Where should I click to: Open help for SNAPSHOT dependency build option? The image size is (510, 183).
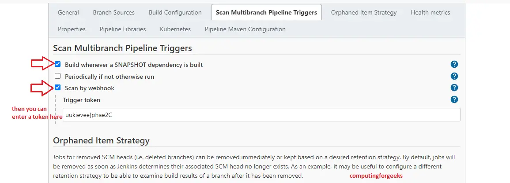pyautogui.click(x=454, y=65)
